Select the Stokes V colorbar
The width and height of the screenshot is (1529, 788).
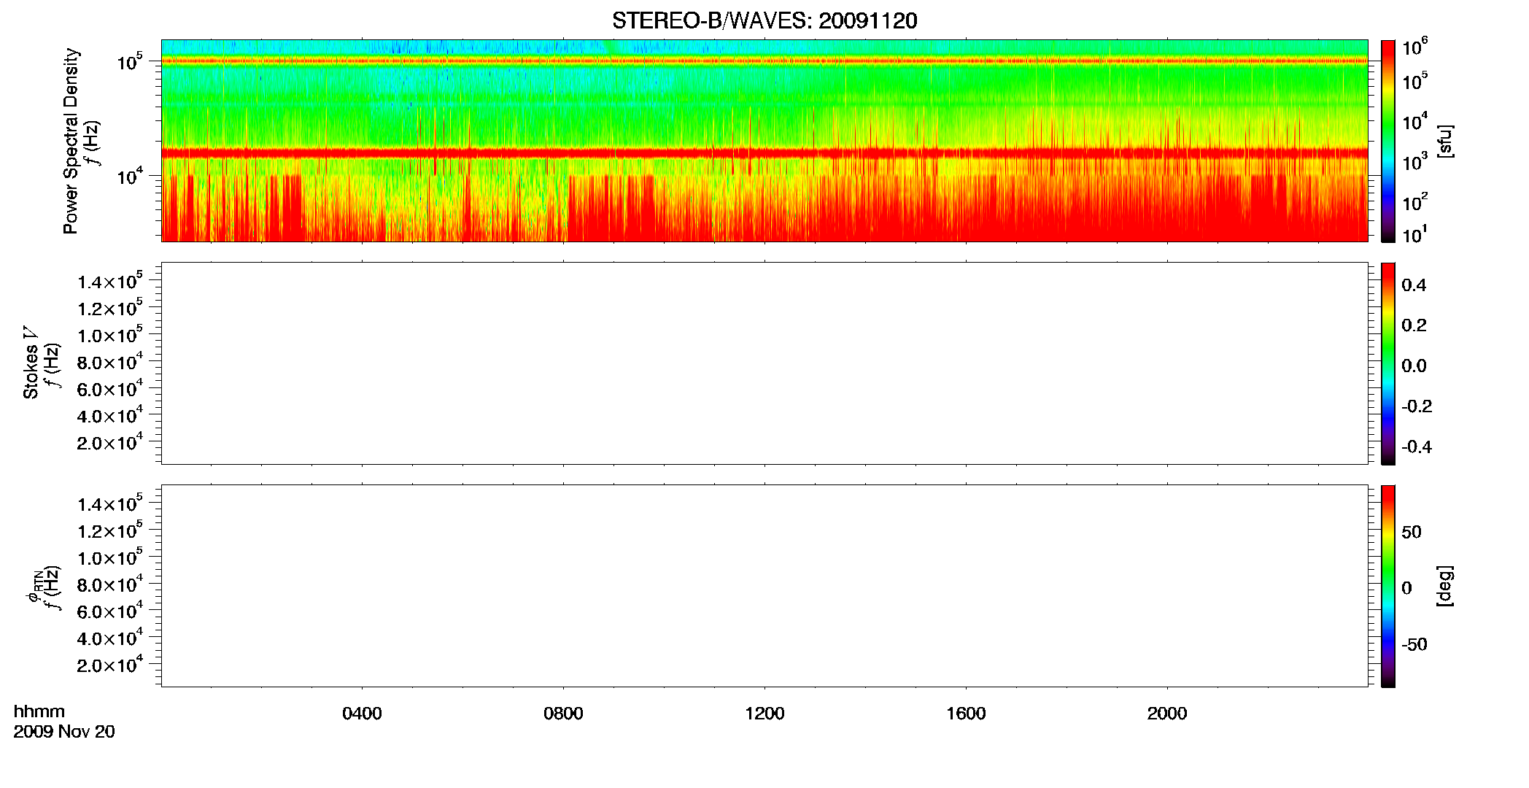1388,363
